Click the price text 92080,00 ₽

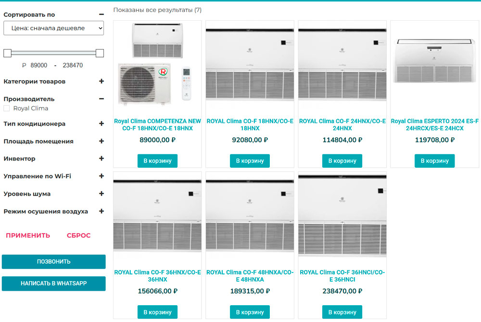coord(250,140)
